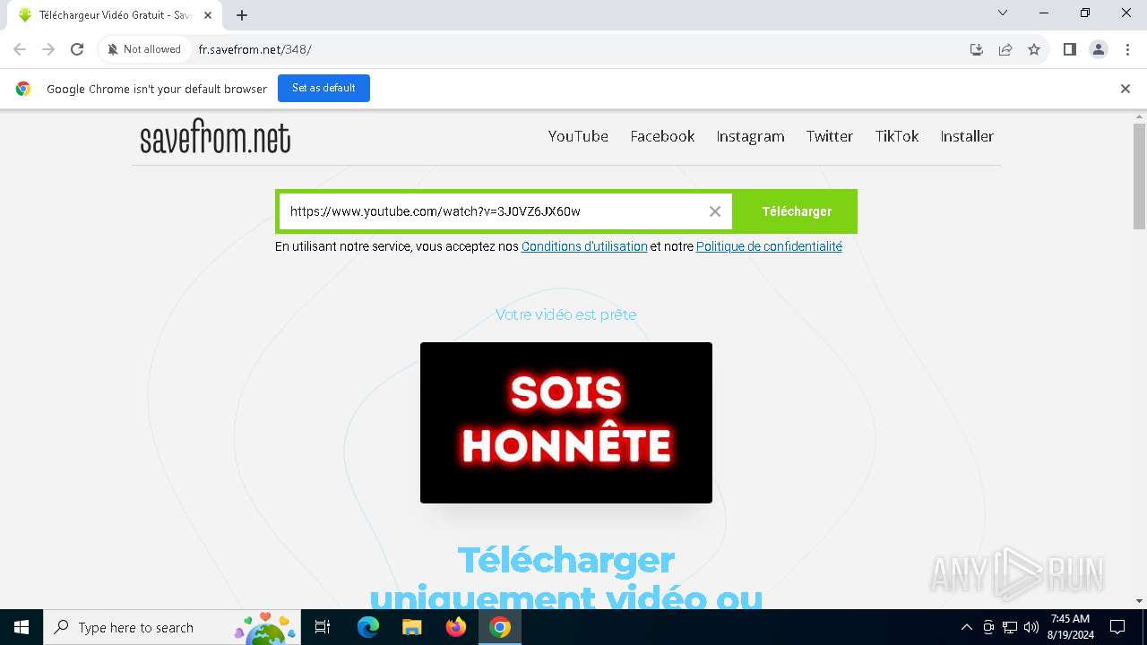This screenshot has width=1147, height=645.
Task: Open the TikTok menu item
Action: pyautogui.click(x=897, y=136)
